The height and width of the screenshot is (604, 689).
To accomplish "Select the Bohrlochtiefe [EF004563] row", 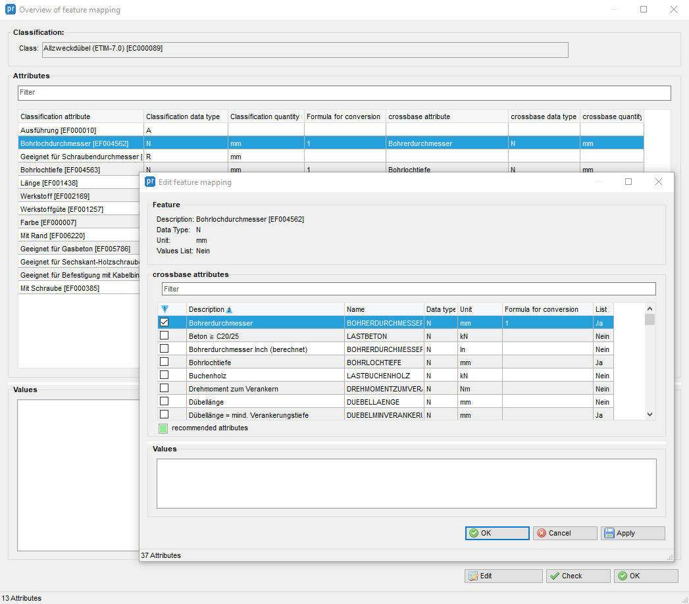I will coord(331,168).
